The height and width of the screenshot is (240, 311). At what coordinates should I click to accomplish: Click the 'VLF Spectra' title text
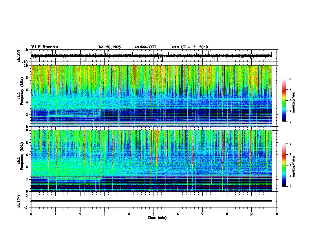[x=44, y=47]
